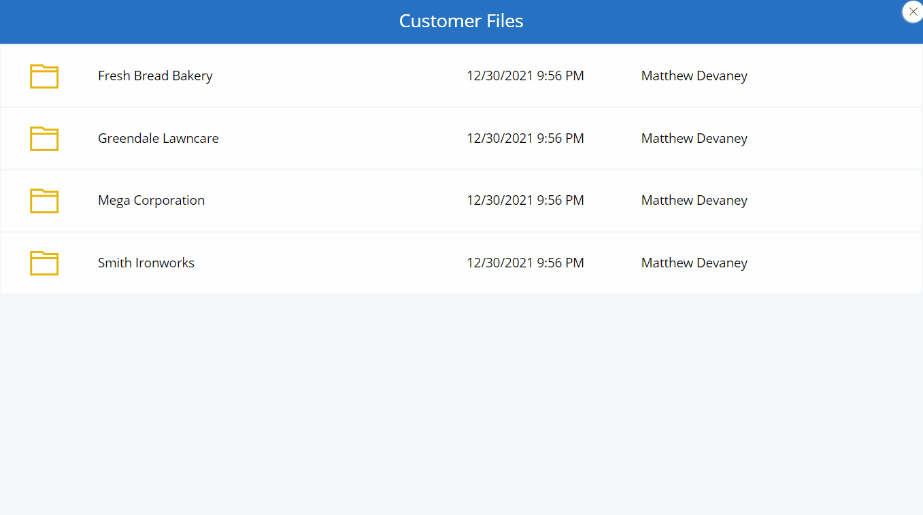This screenshot has height=515, width=923.
Task: Select the Smith Ironworks timestamp
Action: pos(524,263)
